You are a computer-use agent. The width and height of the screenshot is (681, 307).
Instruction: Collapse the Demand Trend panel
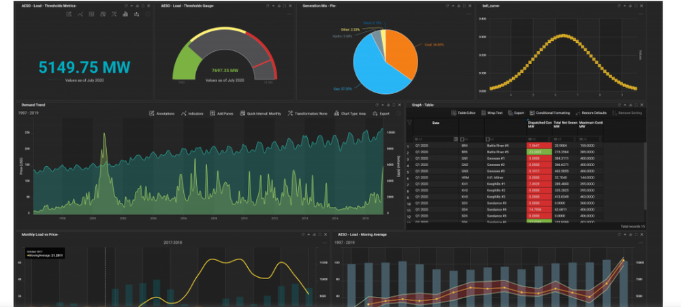coord(383,105)
